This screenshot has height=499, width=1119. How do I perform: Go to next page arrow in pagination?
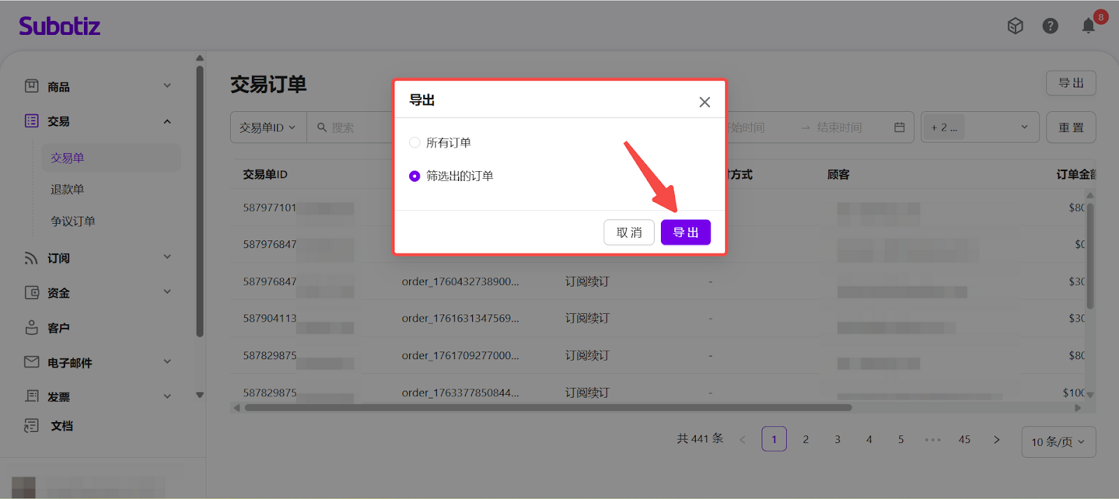997,440
